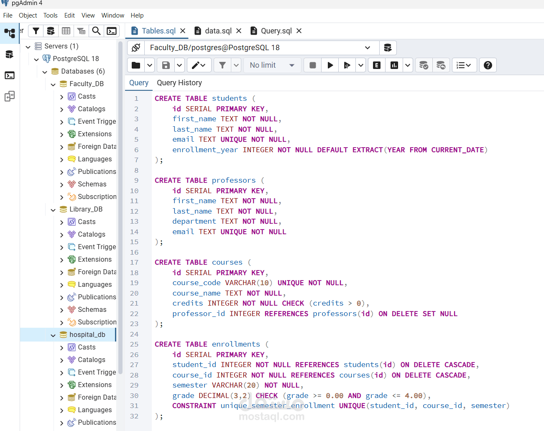
Task: Collapse the hospital_db tree node
Action: tap(53, 335)
